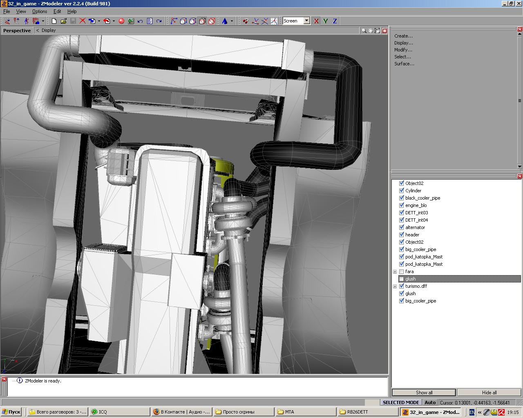Click the red sphere icon in toolbar
The image size is (523, 418).
click(x=121, y=21)
